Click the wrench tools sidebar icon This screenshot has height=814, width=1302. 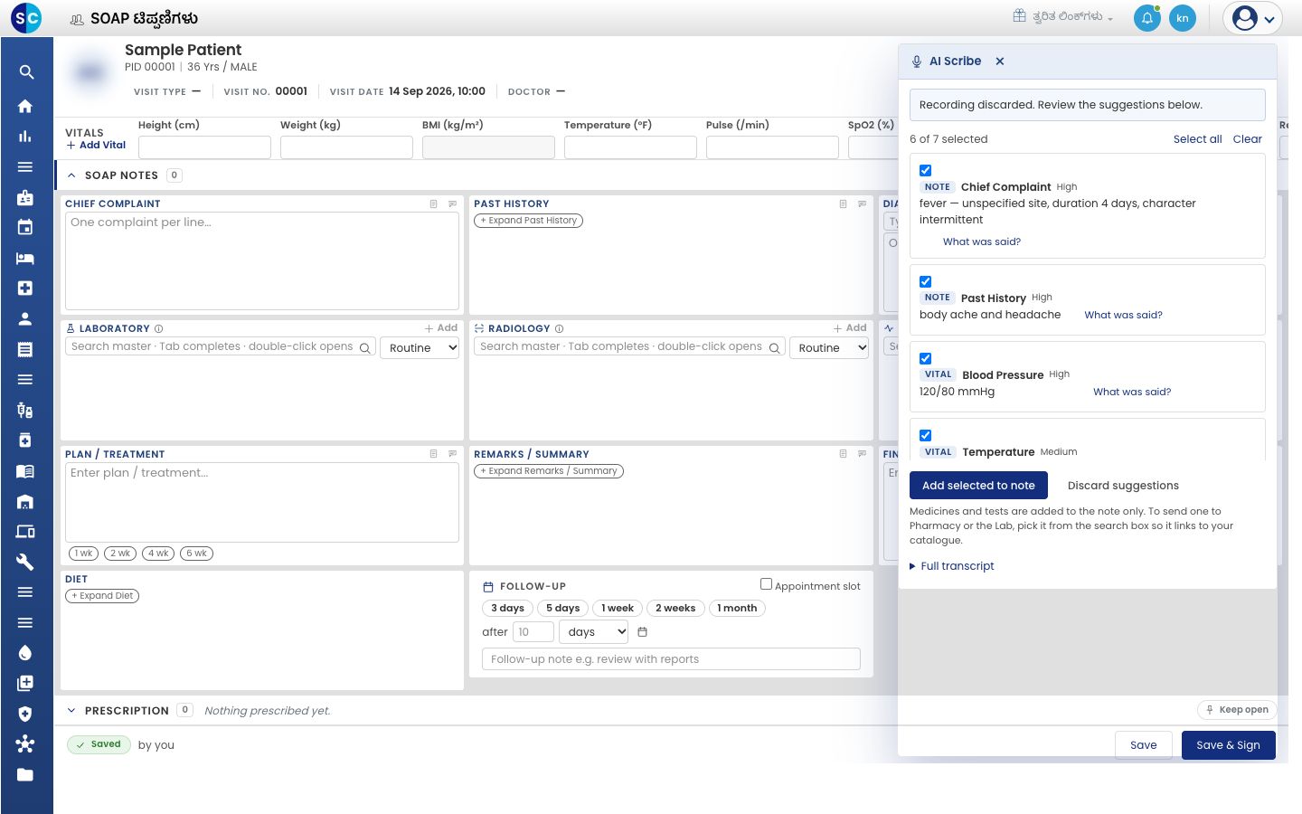[x=25, y=562]
